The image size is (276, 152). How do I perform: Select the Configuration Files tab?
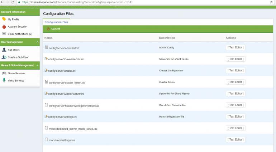pos(56,22)
